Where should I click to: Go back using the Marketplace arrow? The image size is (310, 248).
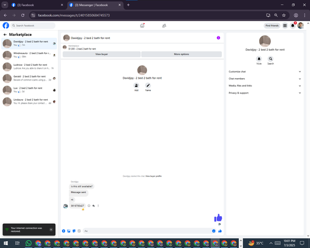pos(5,35)
